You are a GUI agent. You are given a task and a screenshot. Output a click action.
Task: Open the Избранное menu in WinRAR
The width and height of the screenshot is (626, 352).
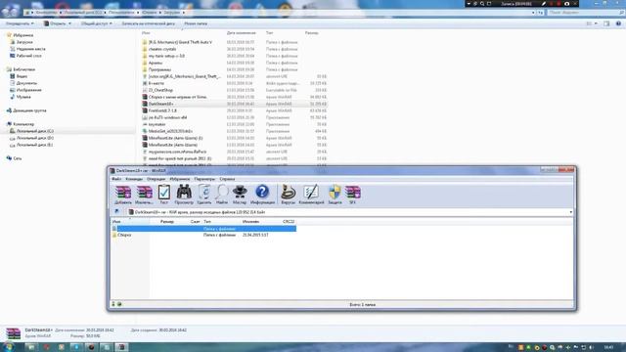(x=180, y=179)
